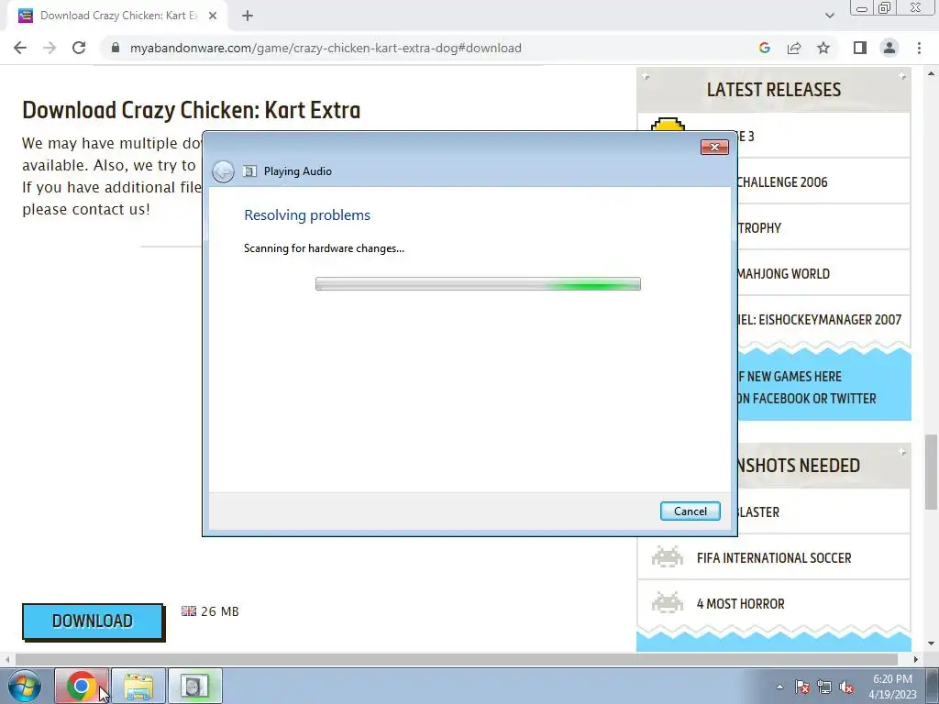
Task: Cancel the Playing Audio troubleshooter
Action: (690, 511)
